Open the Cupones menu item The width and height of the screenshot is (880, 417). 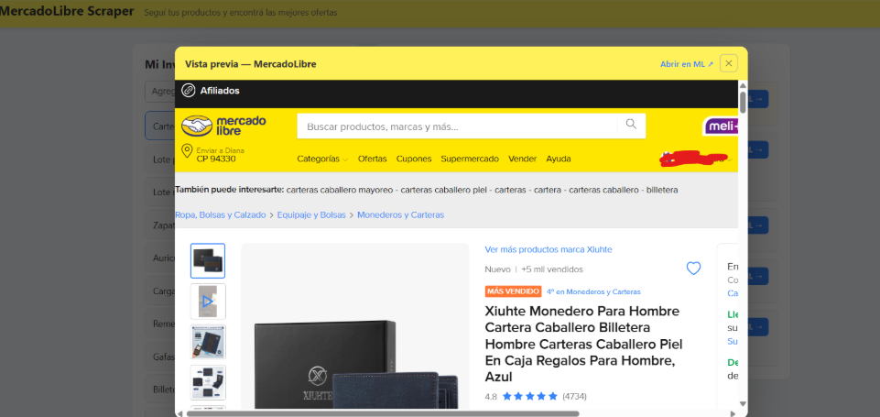[414, 159]
